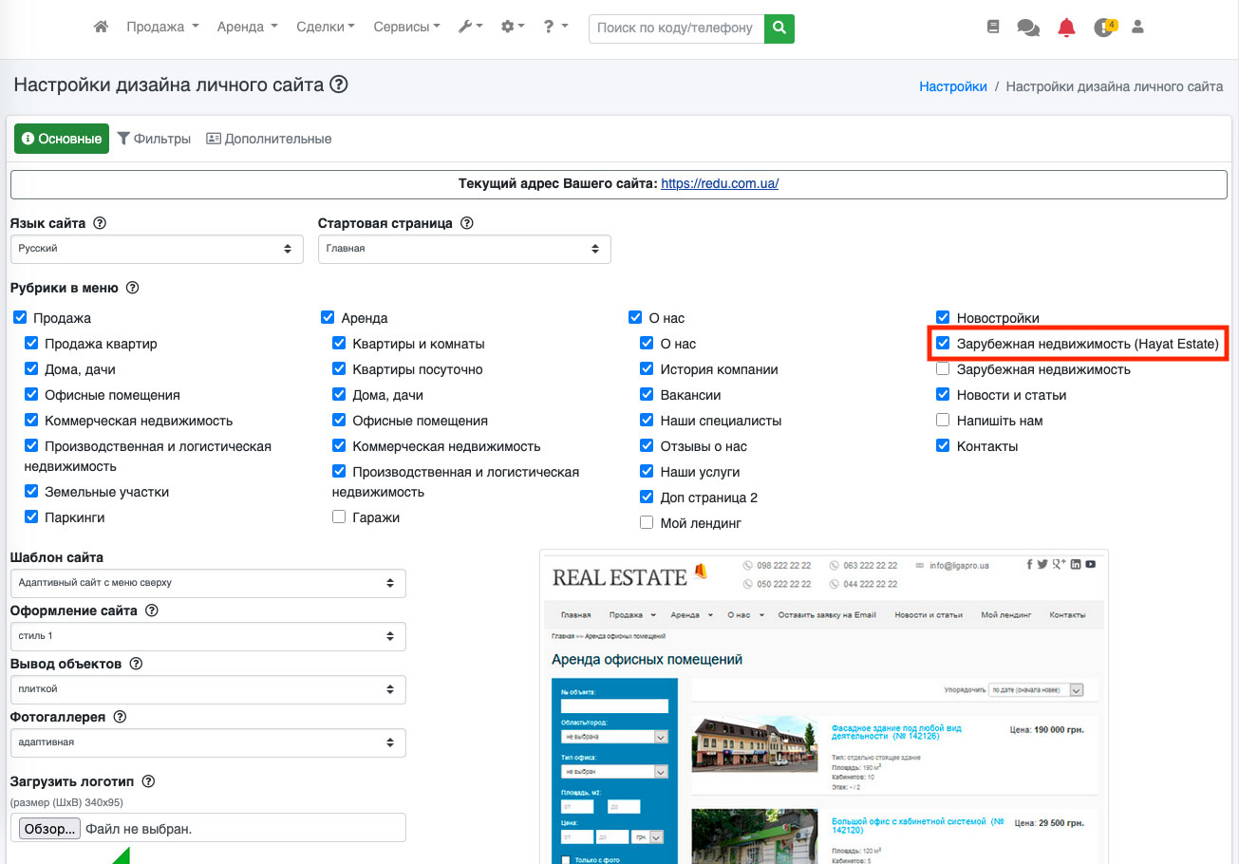Uncheck the Новостройки checkbox
This screenshot has width=1239, height=864.
943,318
